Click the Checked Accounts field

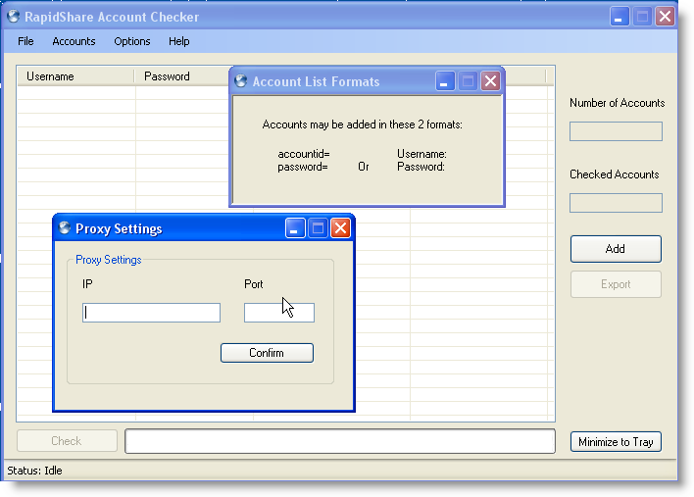(616, 203)
